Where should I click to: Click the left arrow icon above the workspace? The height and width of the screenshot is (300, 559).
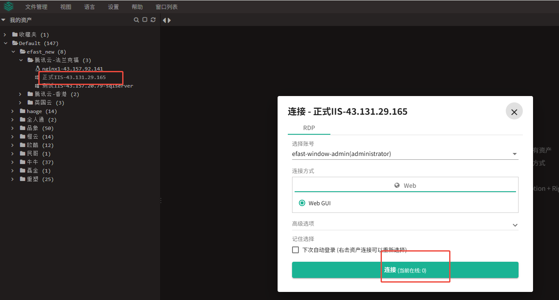[164, 20]
